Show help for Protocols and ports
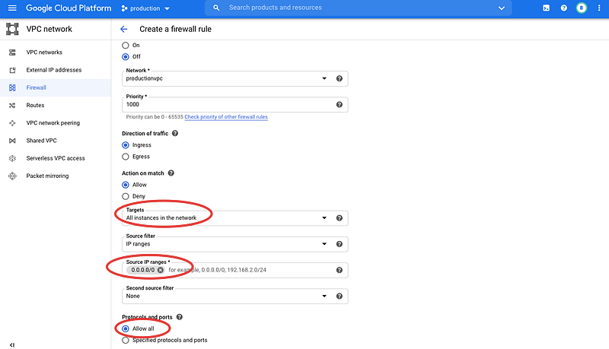Screen dimensions: 609x349 pyautogui.click(x=179, y=317)
